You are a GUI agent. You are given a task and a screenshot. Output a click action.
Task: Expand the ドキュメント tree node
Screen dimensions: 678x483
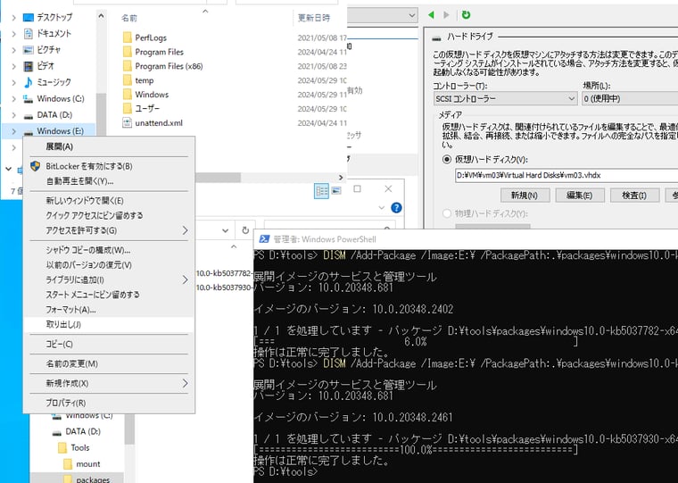13,34
